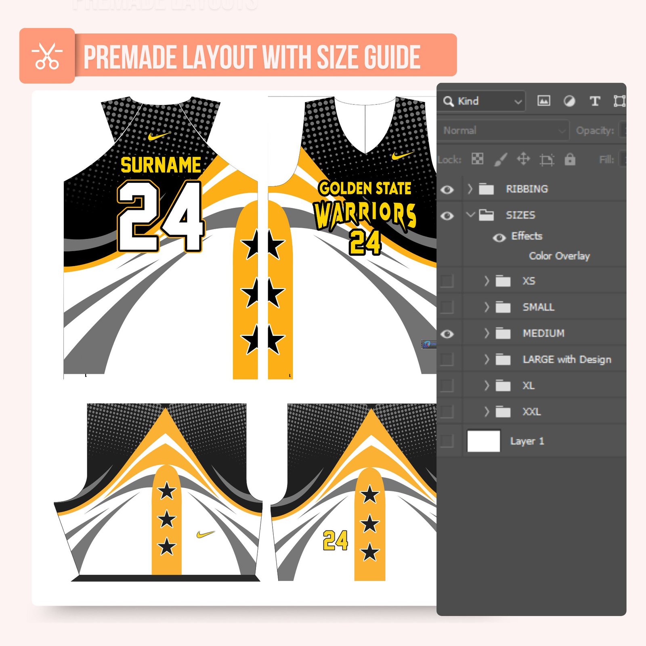Show the SMALL group
The height and width of the screenshot is (646, 646).
click(x=447, y=307)
